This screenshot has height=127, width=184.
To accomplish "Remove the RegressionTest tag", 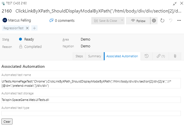I will [x=27, y=28].
